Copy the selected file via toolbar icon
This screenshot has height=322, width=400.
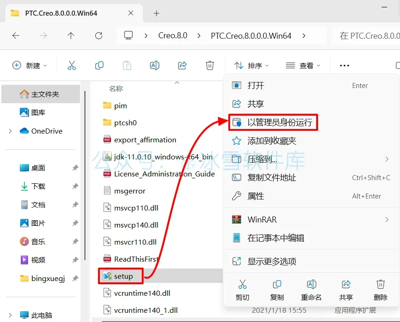pos(99,65)
